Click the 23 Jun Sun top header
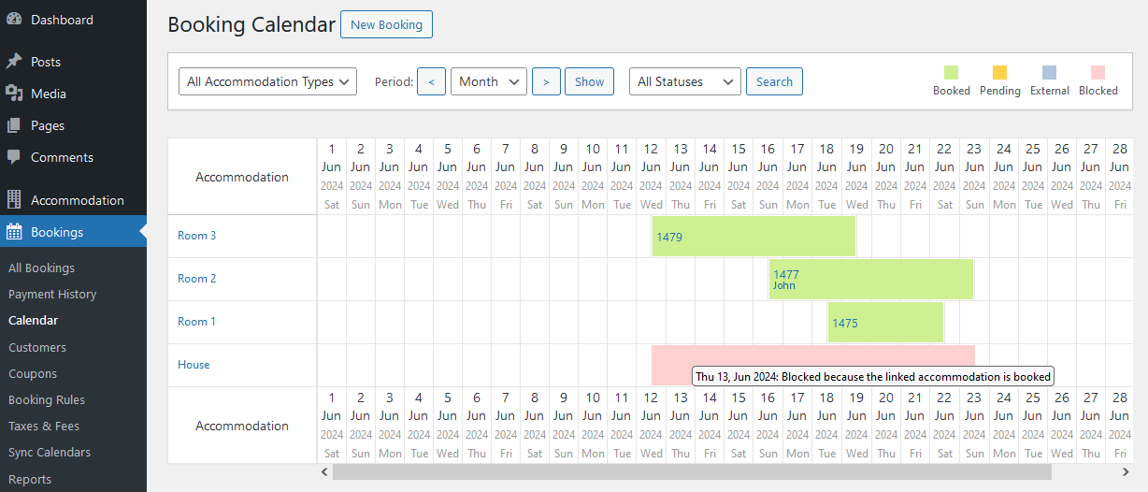Image resolution: width=1148 pixels, height=492 pixels. [x=974, y=177]
